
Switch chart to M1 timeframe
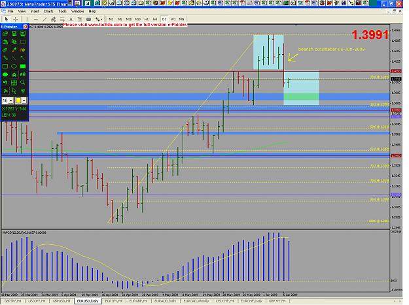point(111,19)
